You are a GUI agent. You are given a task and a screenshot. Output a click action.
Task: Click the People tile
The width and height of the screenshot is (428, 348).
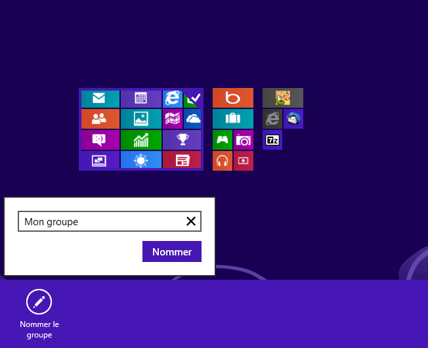100,119
